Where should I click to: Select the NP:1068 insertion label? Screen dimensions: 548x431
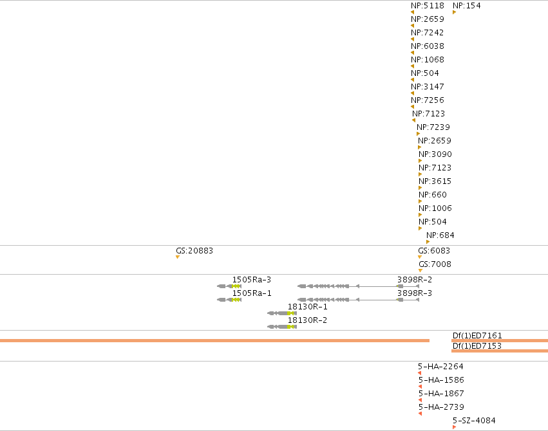(x=428, y=60)
